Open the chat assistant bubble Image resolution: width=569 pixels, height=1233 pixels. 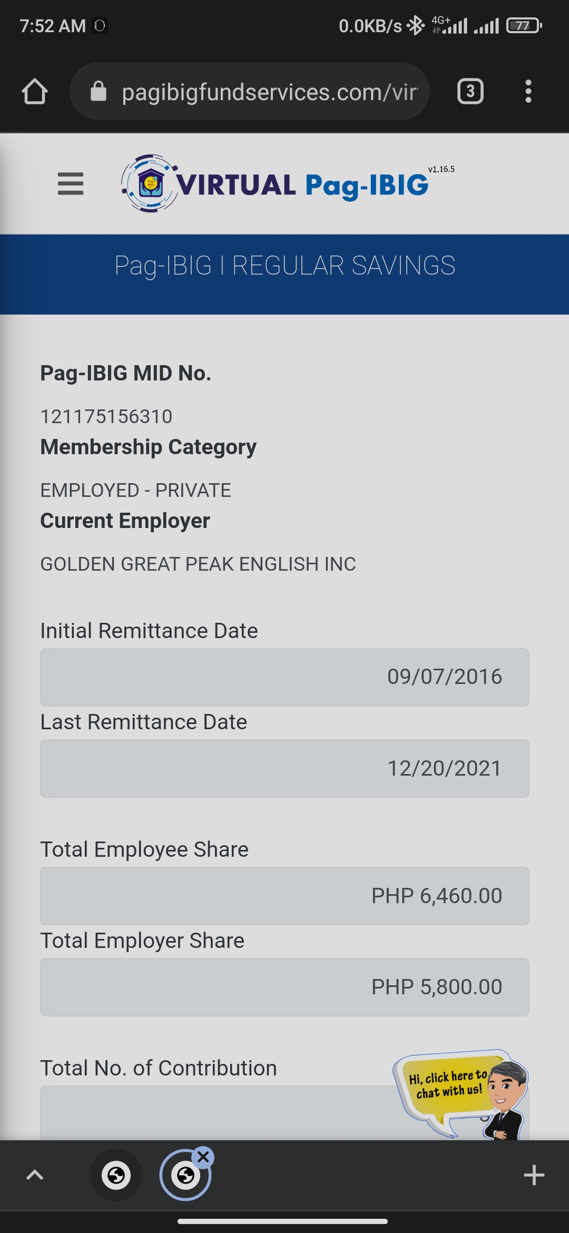coord(458,1091)
